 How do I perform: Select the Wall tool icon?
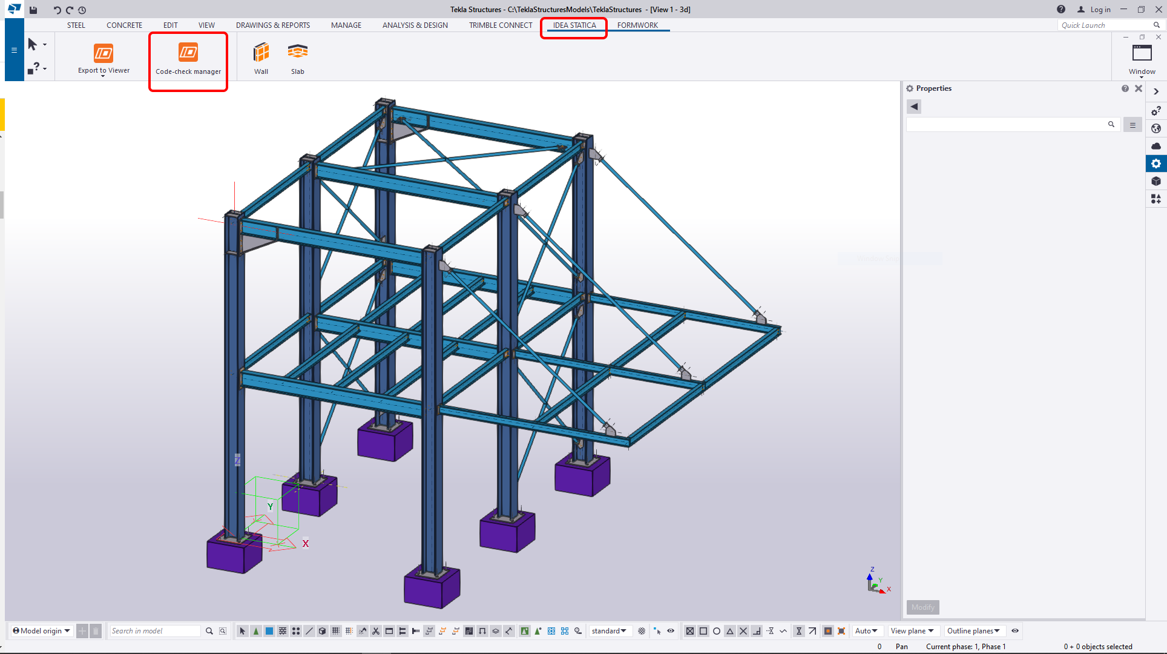(x=261, y=53)
